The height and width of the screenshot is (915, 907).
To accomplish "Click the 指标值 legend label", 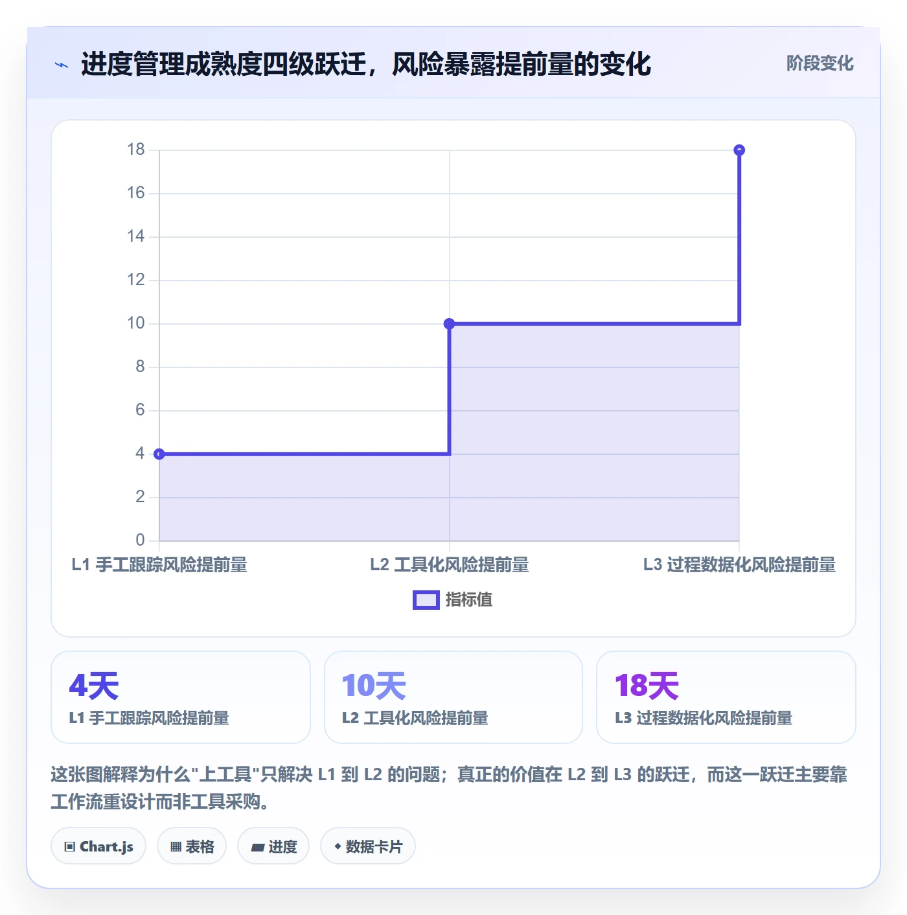I will 469,600.
